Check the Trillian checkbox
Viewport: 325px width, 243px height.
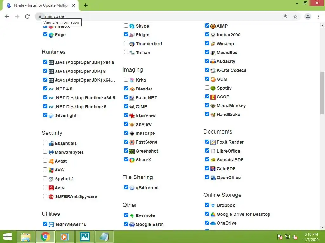126,52
